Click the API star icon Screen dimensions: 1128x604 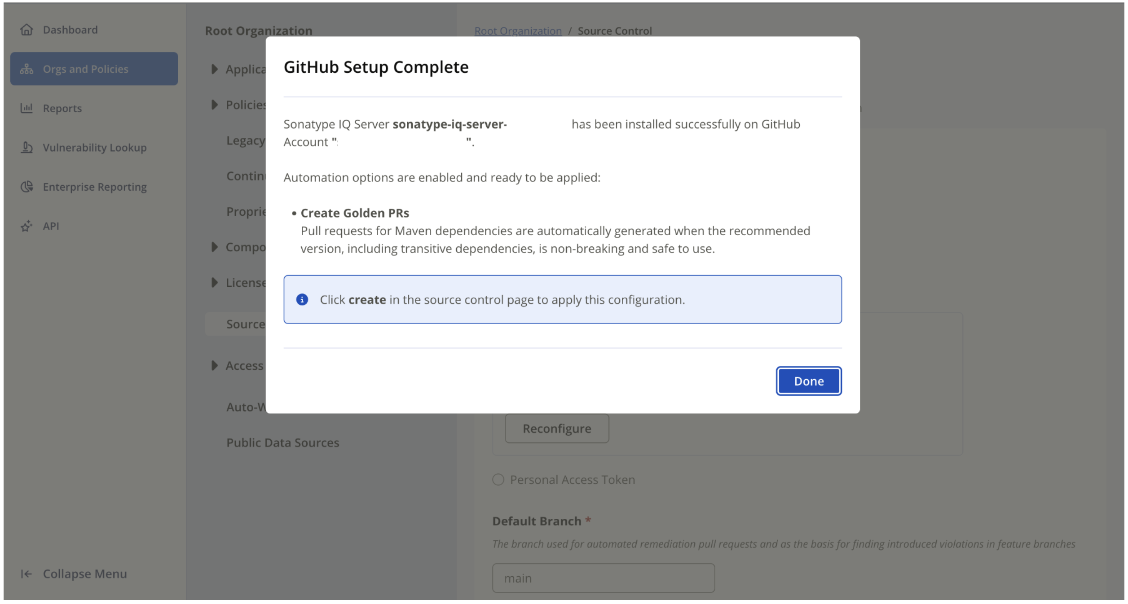click(x=26, y=226)
